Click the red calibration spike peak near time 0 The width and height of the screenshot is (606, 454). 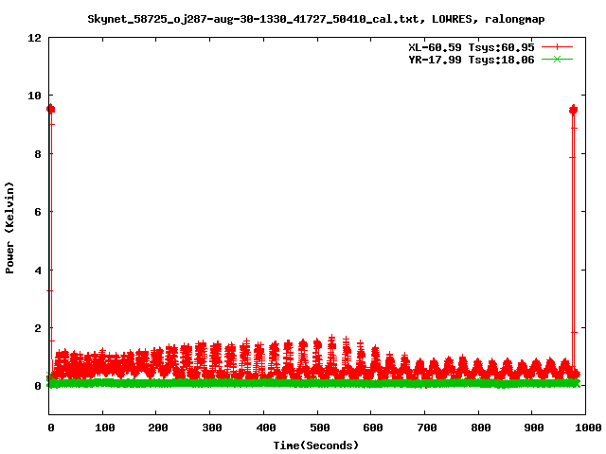[50, 110]
